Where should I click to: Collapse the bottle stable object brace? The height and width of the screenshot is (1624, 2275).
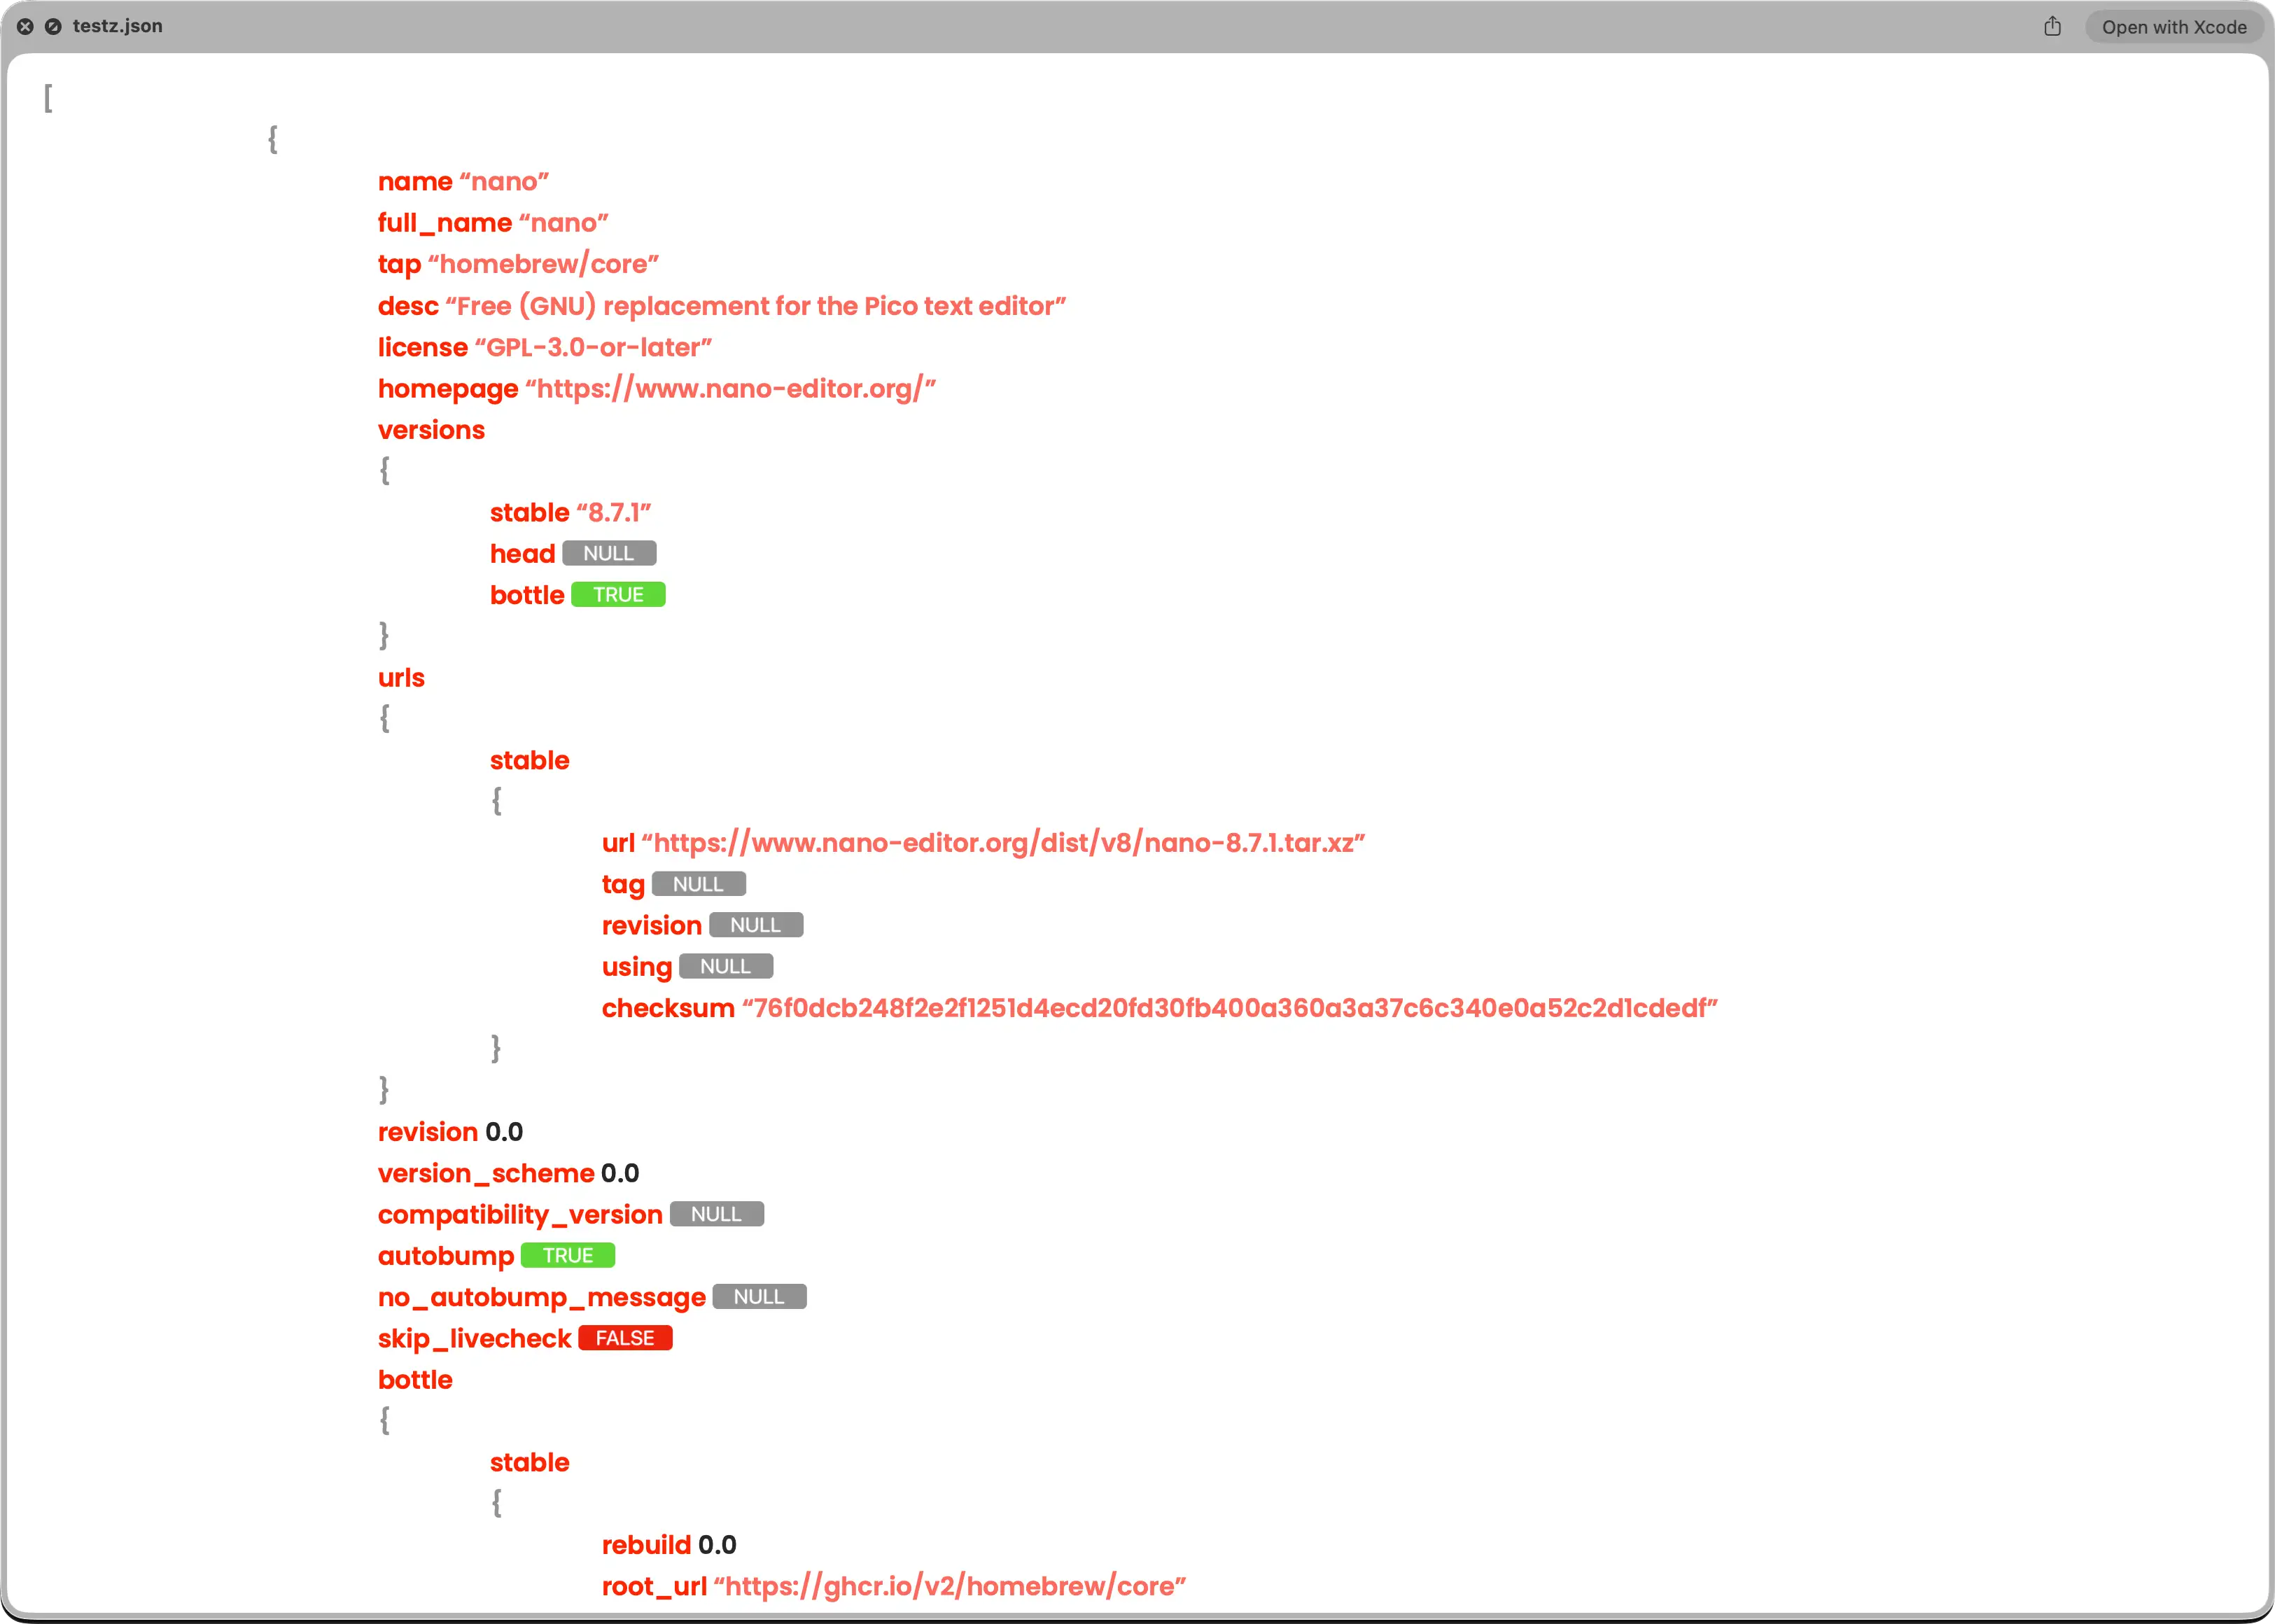495,1502
